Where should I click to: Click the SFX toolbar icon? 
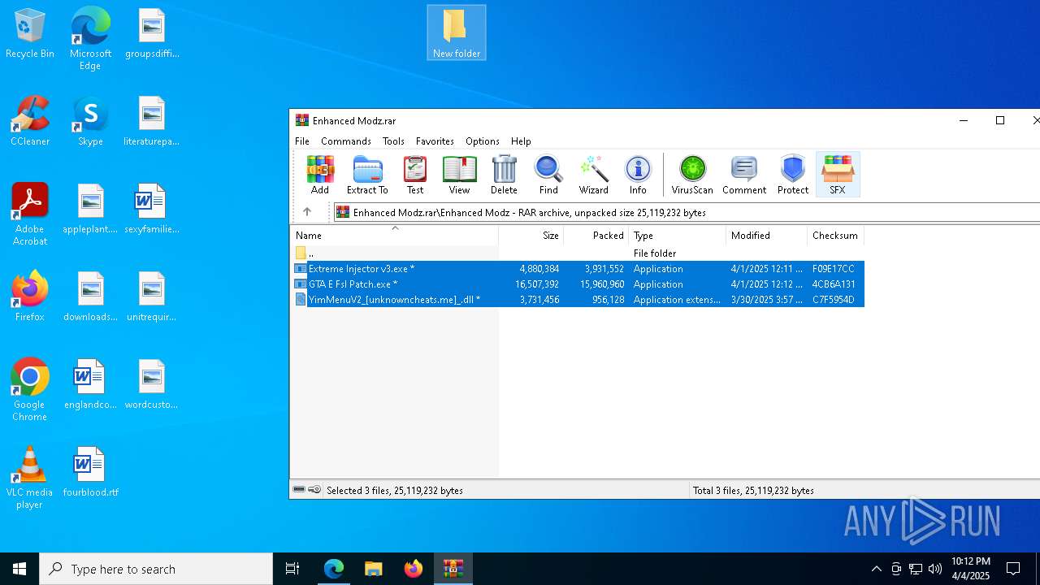coord(838,175)
